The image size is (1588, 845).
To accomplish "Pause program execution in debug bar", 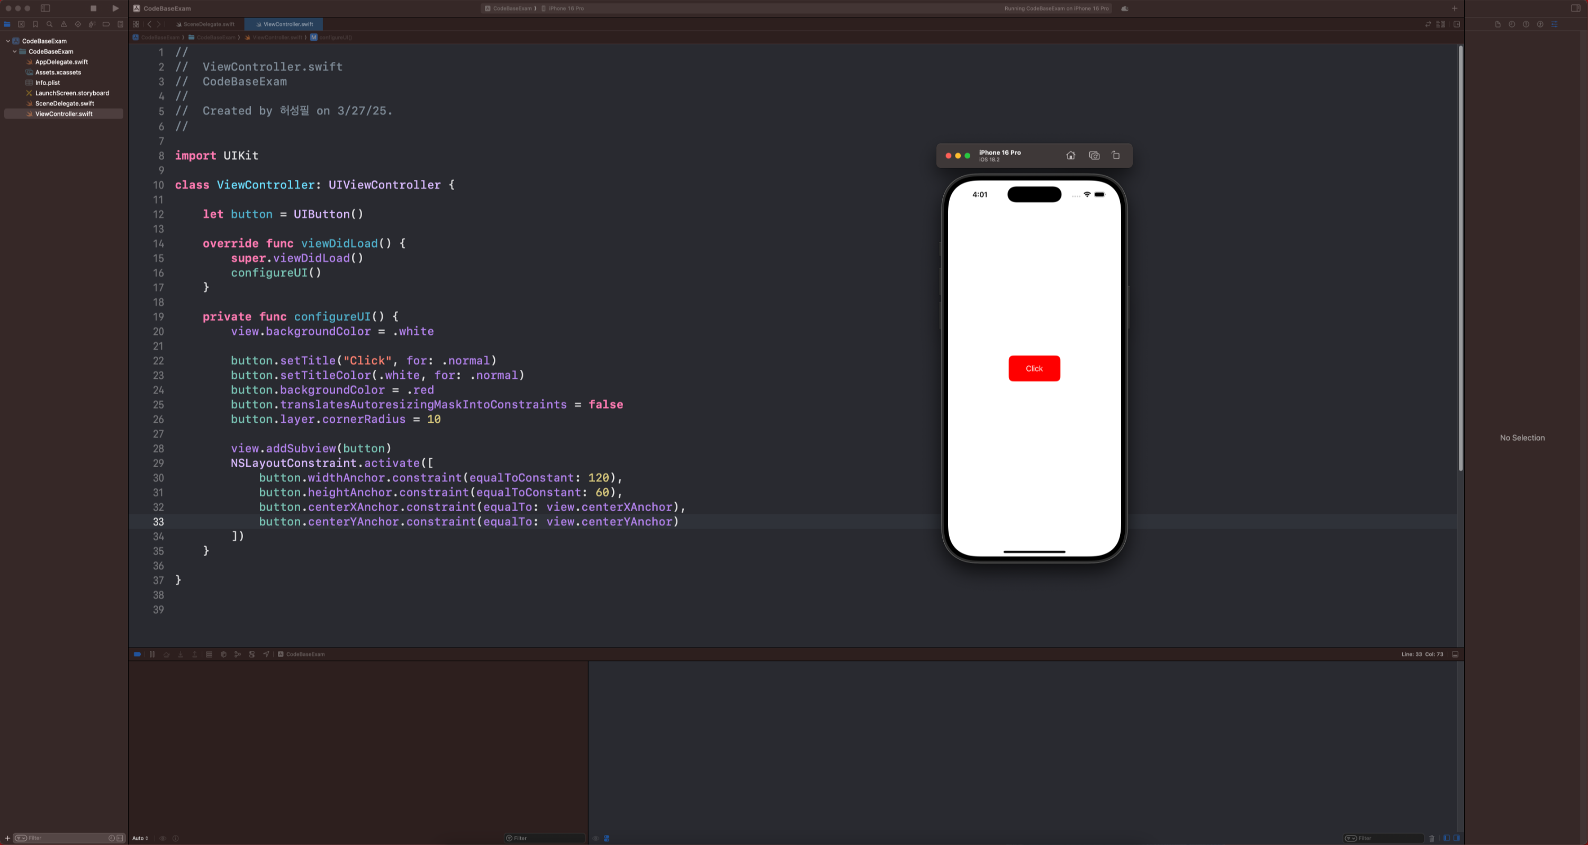I will [x=151, y=655].
